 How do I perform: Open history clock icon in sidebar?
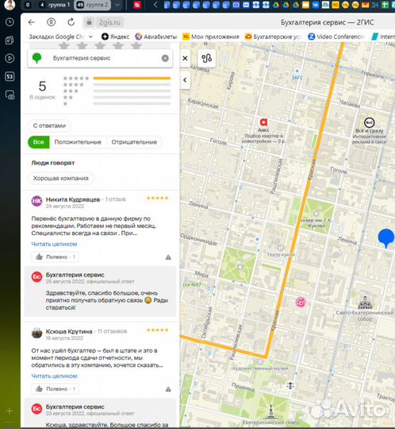[10, 22]
